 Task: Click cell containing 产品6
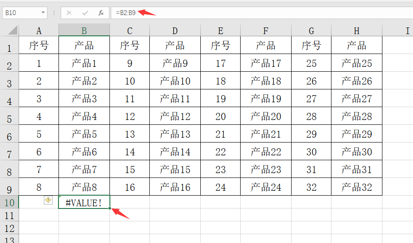[84, 151]
